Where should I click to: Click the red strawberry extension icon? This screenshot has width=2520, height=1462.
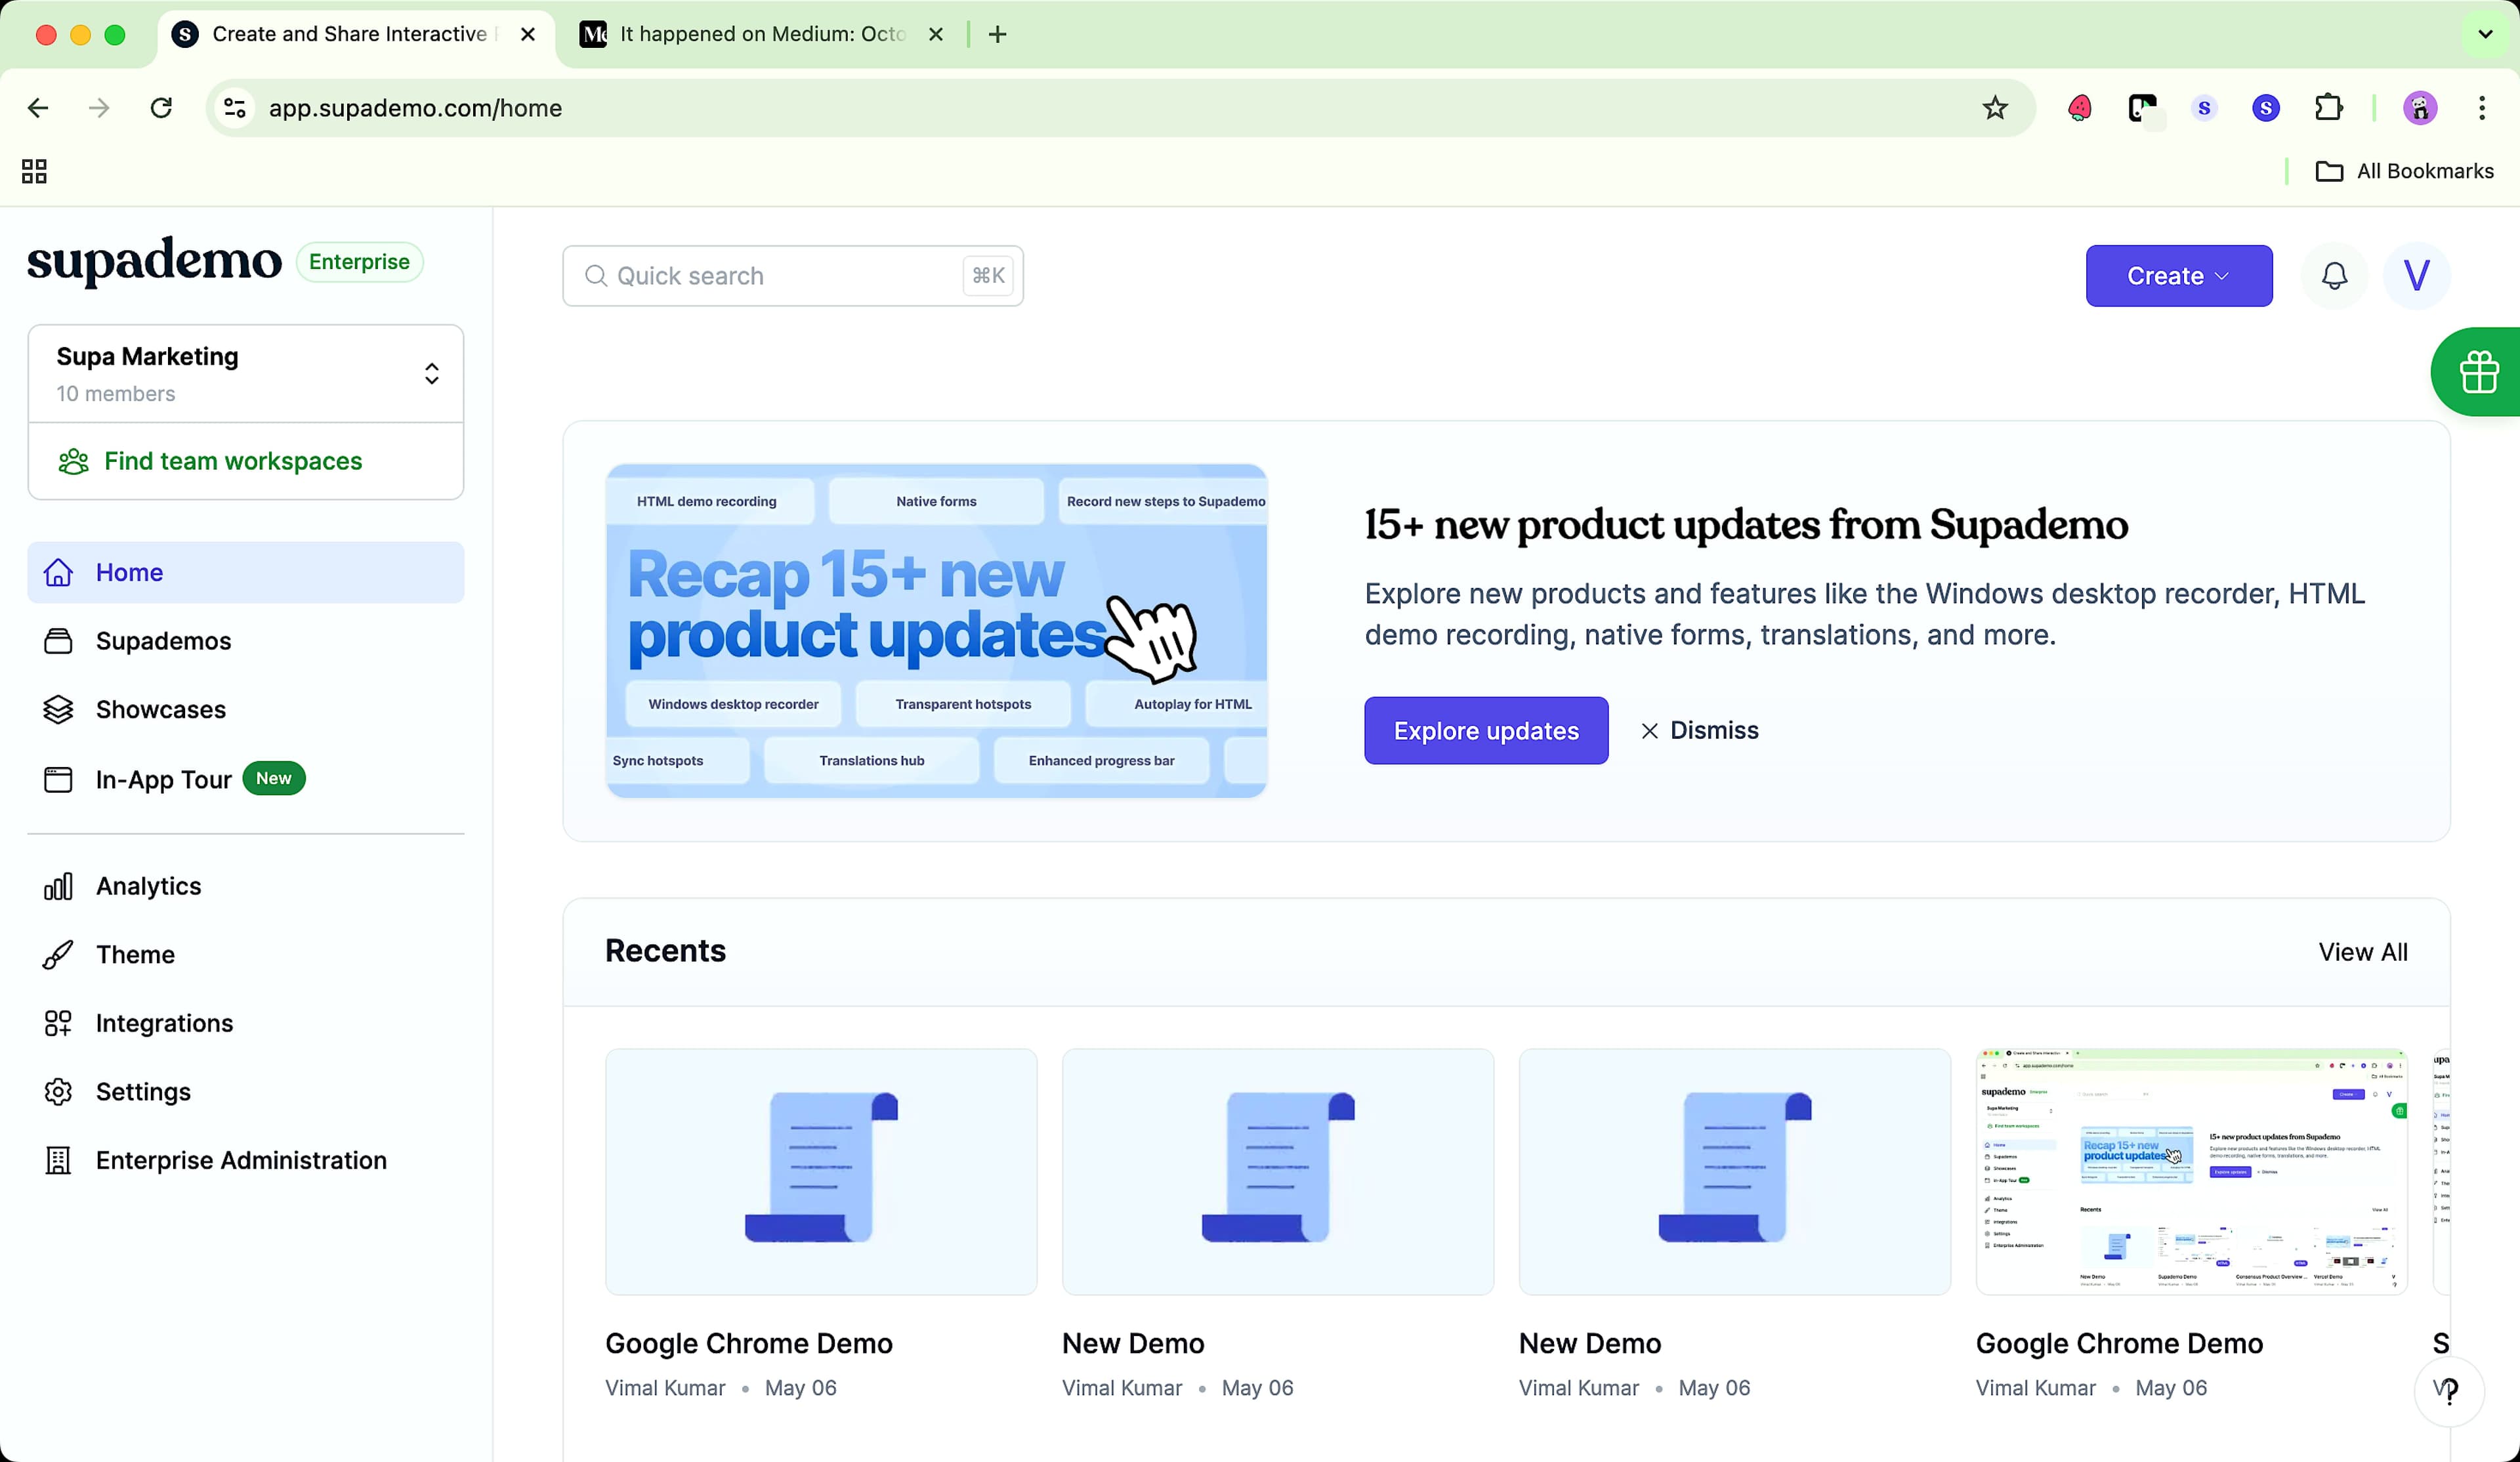(x=2079, y=108)
